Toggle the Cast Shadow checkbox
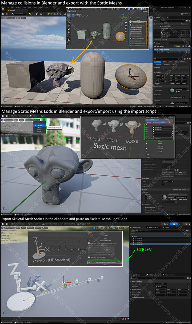Screen dimensions: 192x324 (169, 199)
